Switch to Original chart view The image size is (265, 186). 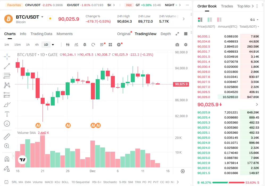pos(124,34)
